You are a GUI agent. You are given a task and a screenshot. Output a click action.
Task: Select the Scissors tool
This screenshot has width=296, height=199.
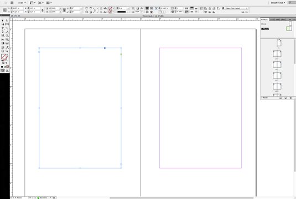click(x=3, y=40)
